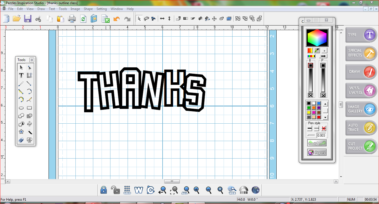Click the pen width field showing 0.003
This screenshot has width=379, height=204.
pos(322,136)
